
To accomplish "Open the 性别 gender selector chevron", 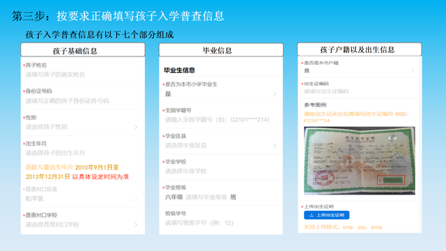I will [136, 127].
